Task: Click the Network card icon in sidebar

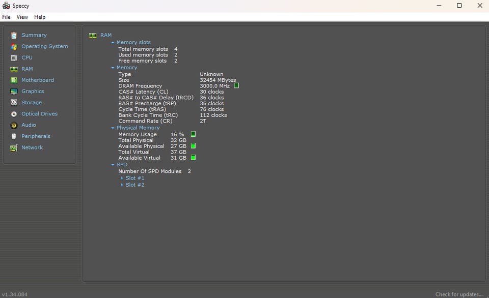Action: tap(14, 147)
